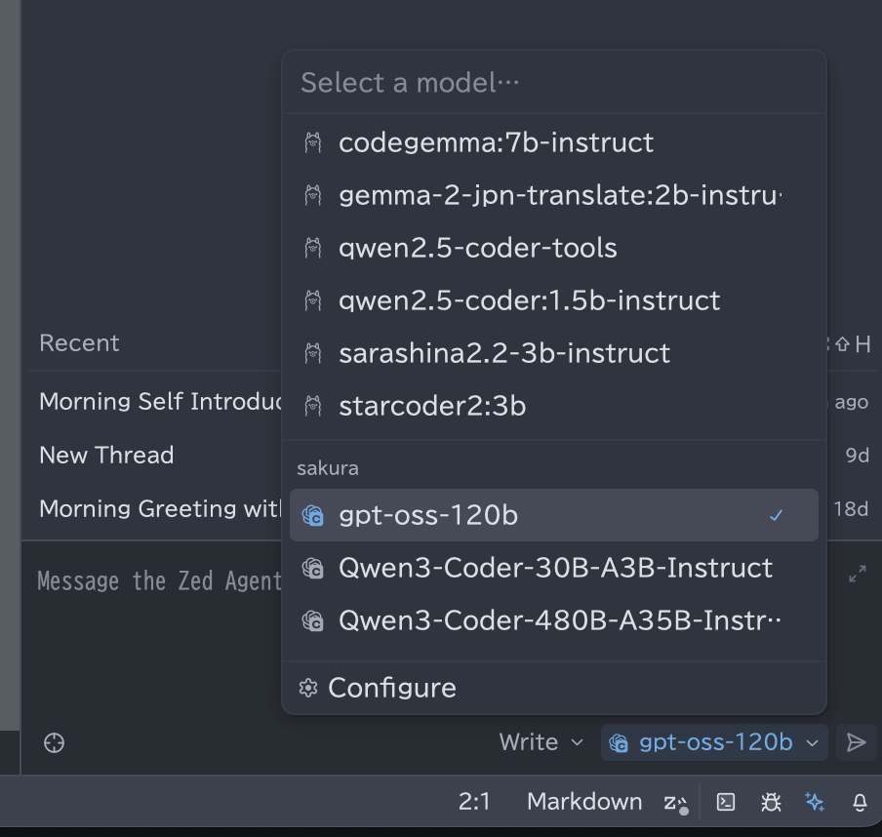
Task: Click the Select a model search field
Action: coord(553,83)
